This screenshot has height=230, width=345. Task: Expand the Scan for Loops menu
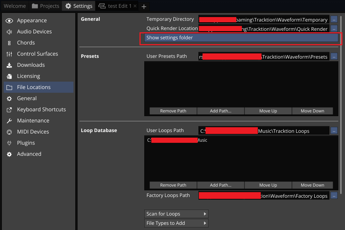point(176,214)
